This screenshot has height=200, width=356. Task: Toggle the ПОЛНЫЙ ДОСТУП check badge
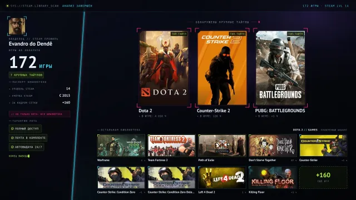tap(25, 128)
